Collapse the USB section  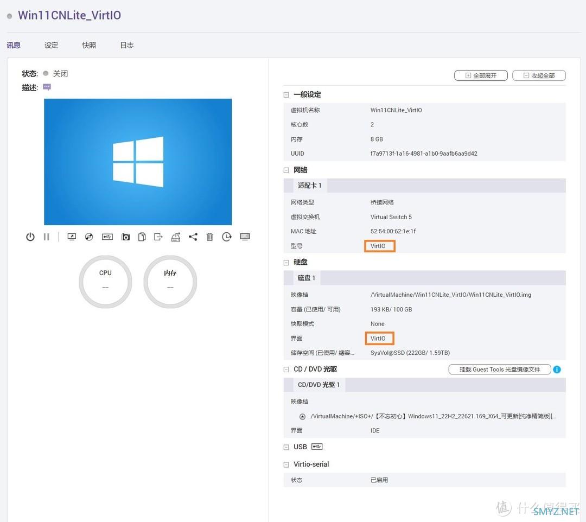(286, 447)
